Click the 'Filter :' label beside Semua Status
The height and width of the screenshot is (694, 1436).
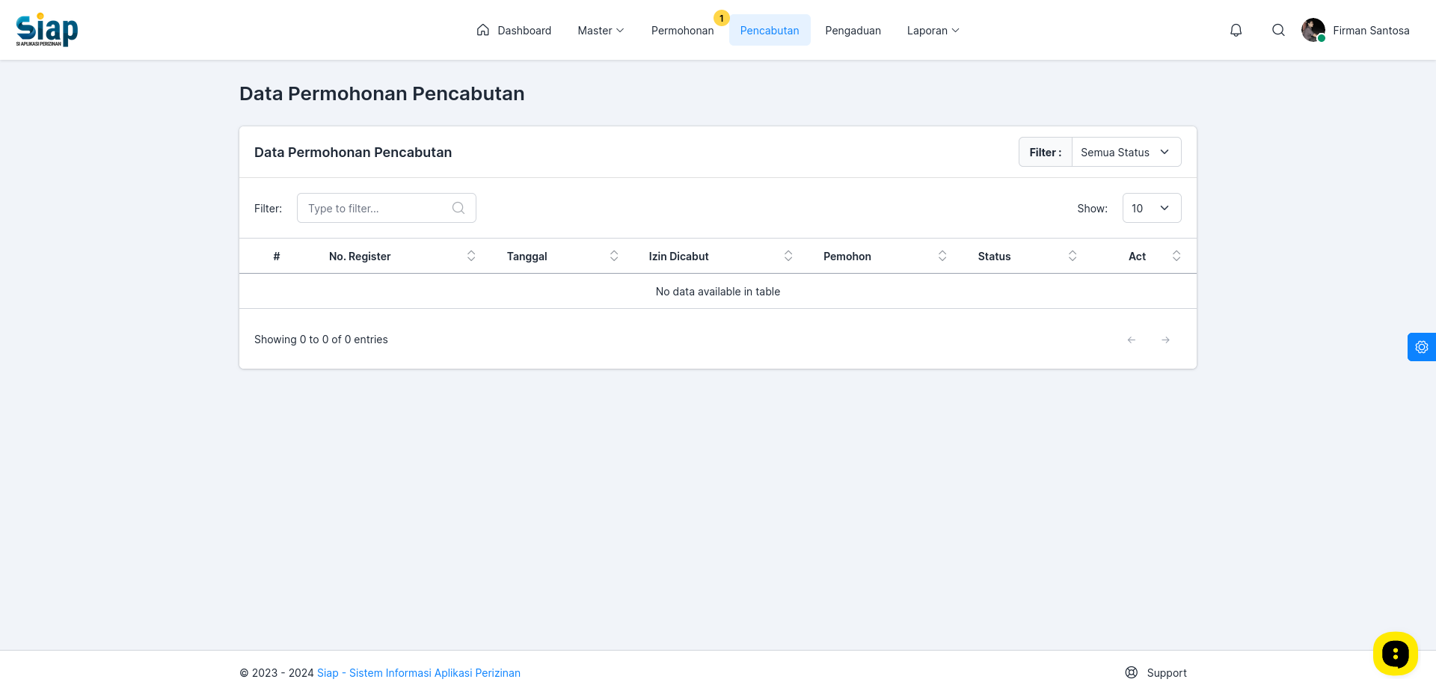coord(1046,152)
